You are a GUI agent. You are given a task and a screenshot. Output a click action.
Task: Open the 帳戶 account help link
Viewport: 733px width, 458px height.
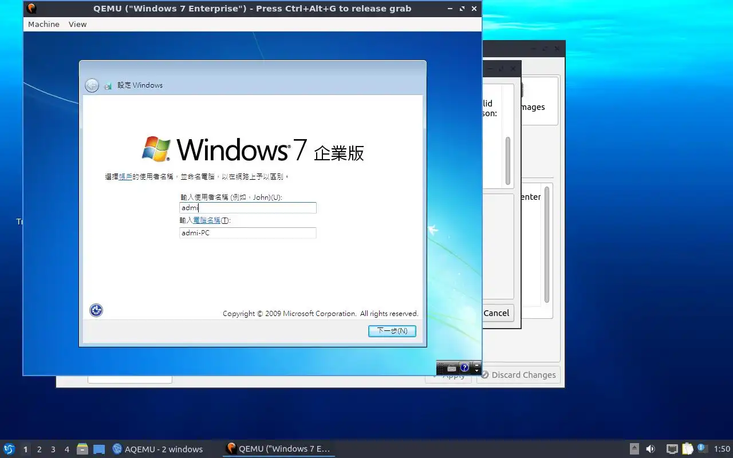(125, 177)
